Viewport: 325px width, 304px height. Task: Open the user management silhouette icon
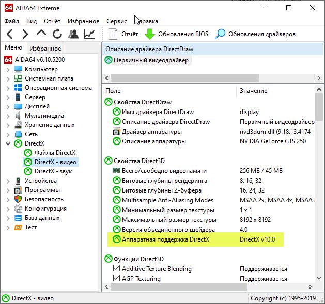click(x=73, y=34)
